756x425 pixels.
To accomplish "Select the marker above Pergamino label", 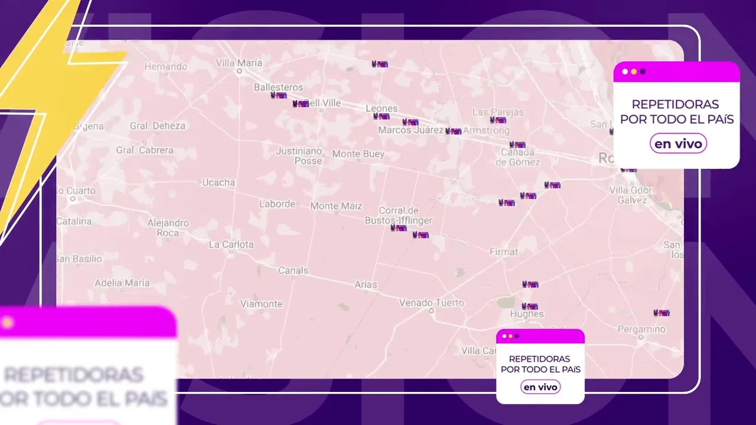I will click(661, 313).
